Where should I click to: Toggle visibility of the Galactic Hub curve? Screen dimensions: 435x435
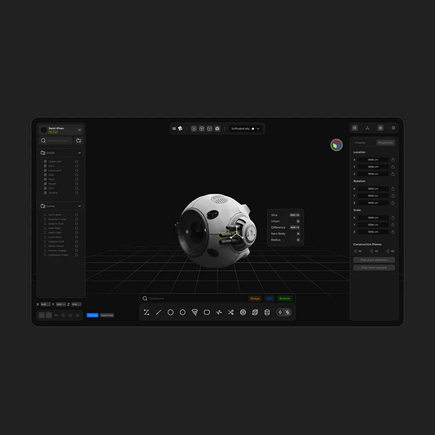tap(77, 223)
